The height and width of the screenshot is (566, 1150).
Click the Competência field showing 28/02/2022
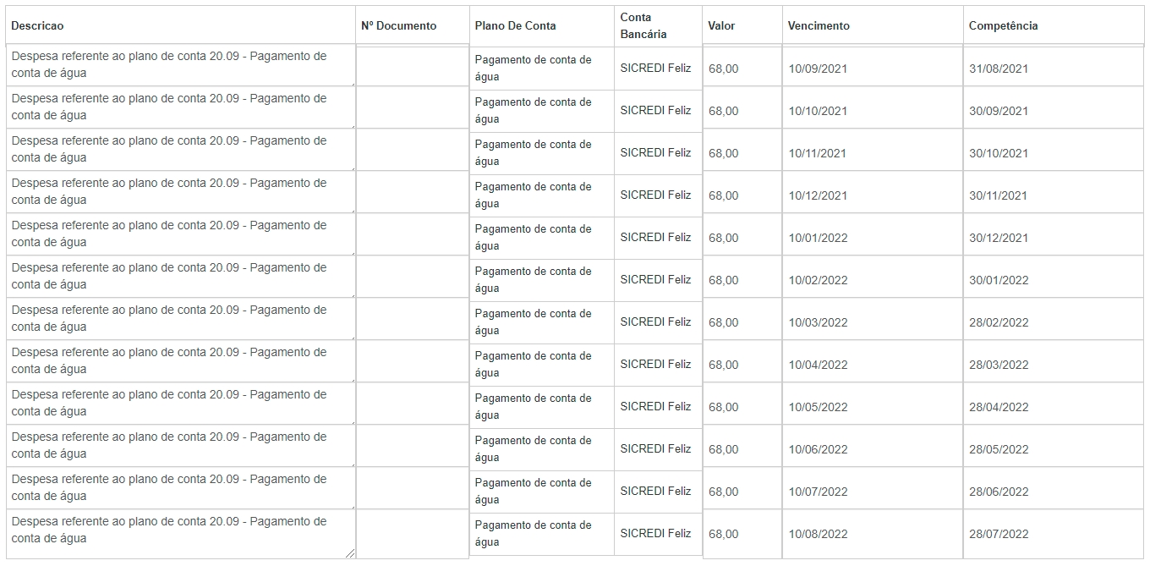pos(1052,322)
